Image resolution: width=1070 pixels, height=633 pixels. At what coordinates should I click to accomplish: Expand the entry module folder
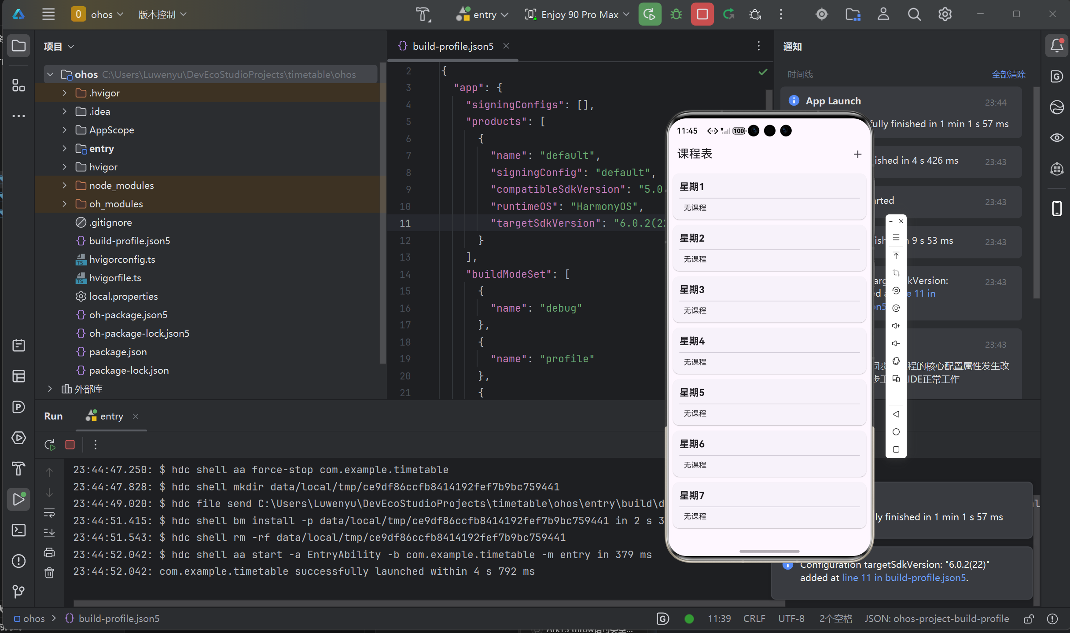pyautogui.click(x=64, y=148)
